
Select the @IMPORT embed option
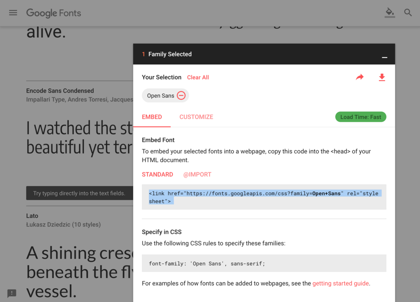pyautogui.click(x=197, y=174)
